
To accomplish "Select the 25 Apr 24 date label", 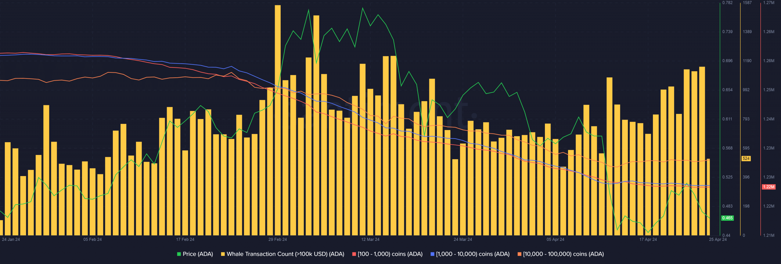I will 718,239.
